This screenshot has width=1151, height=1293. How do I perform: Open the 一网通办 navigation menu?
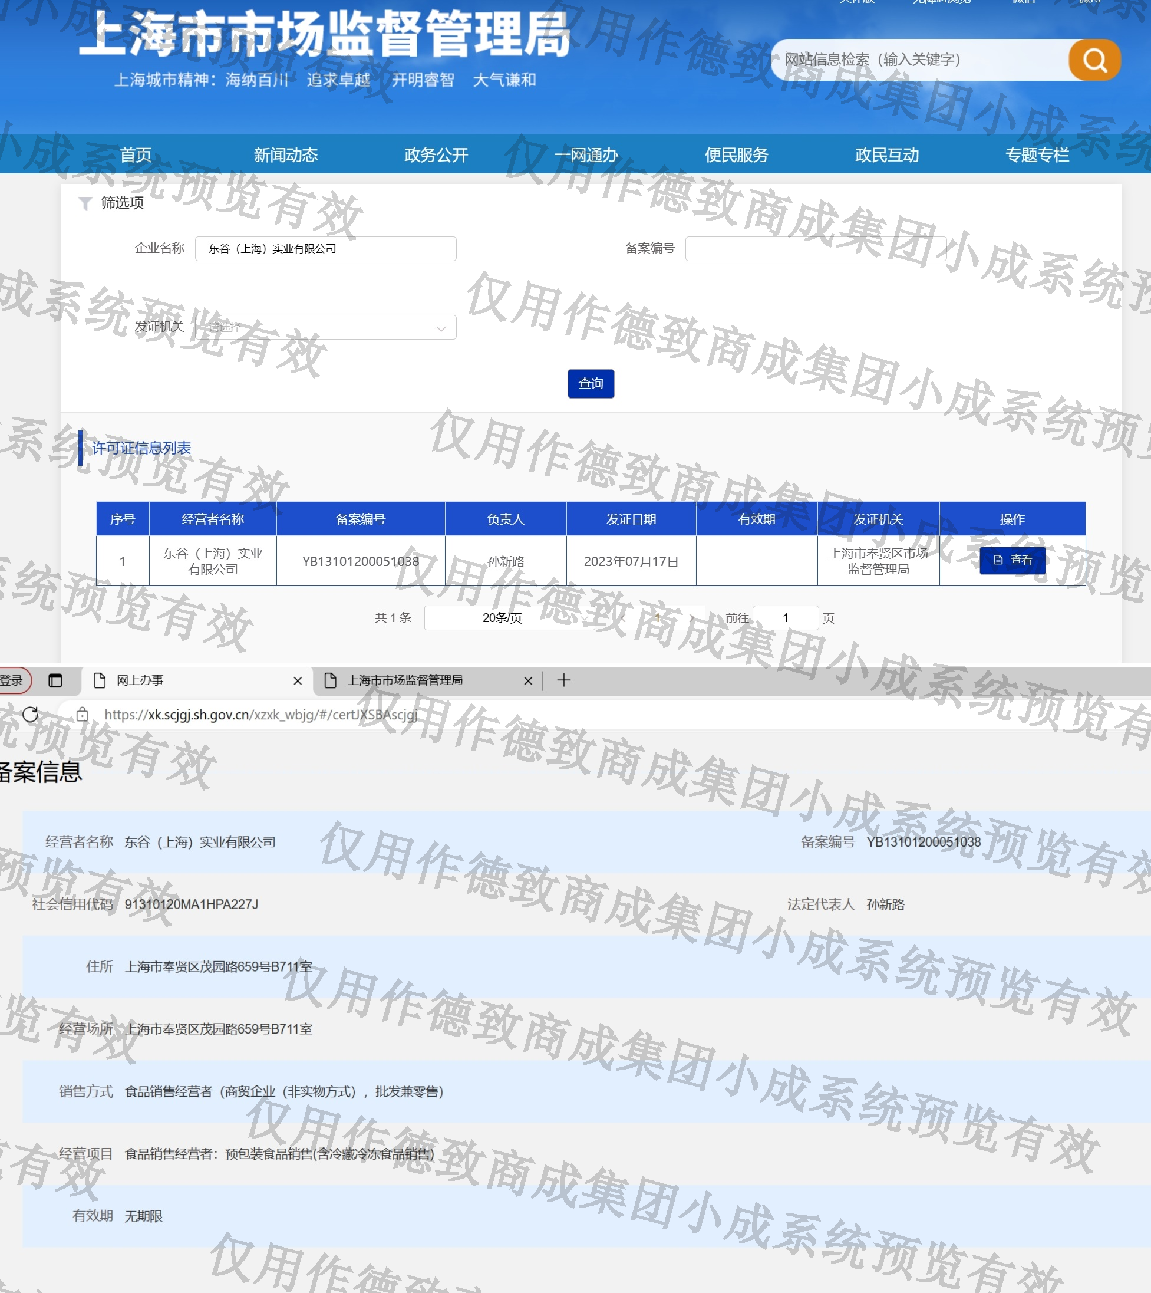[x=586, y=155]
